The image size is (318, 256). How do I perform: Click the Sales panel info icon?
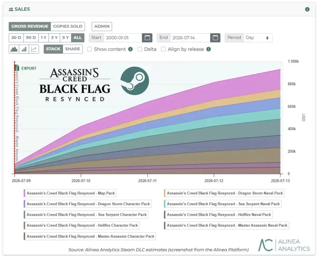(x=307, y=9)
